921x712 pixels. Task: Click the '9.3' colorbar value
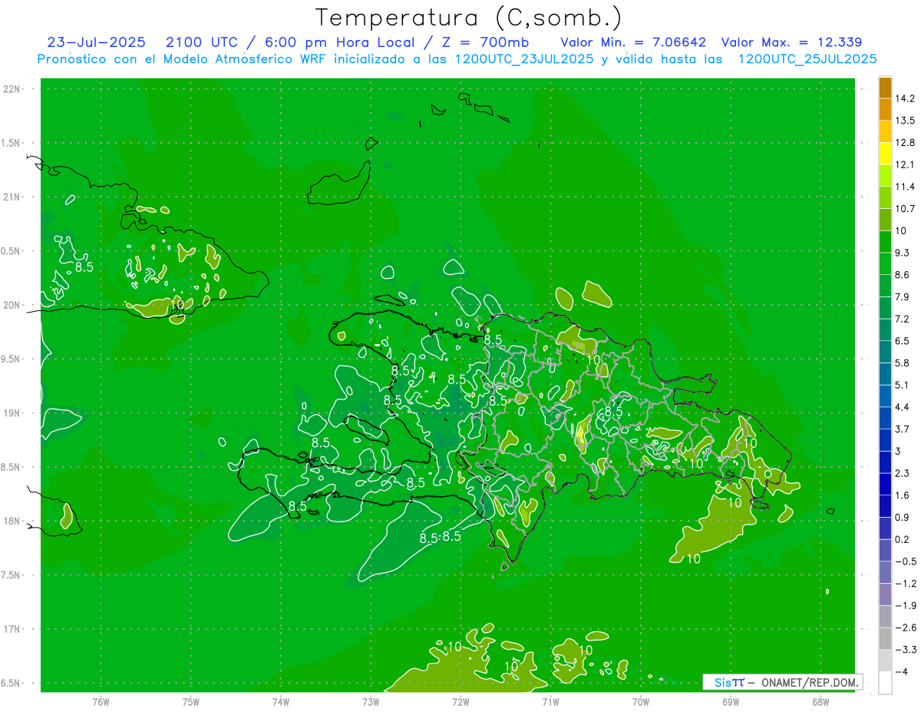(x=903, y=253)
